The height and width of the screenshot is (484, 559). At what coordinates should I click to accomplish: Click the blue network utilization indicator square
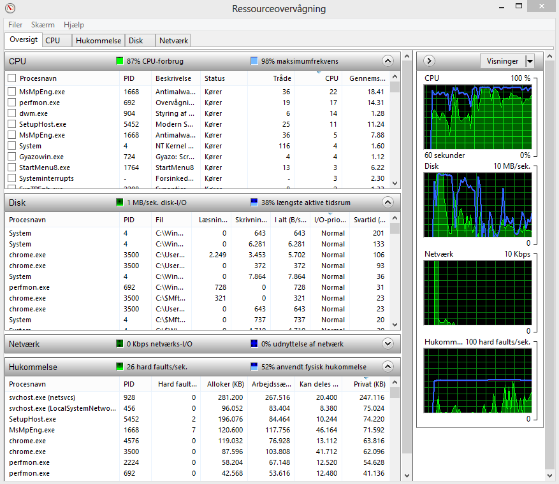coord(254,344)
